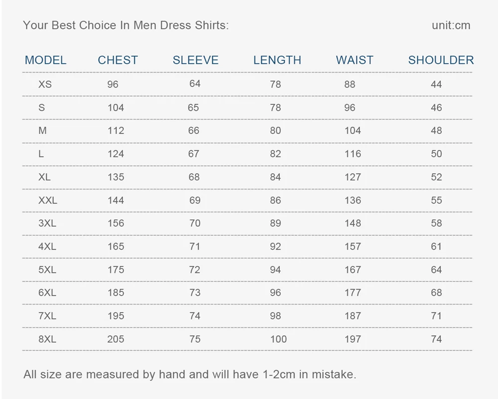
Task: Select the SLEEVE column header
Action: (x=196, y=60)
